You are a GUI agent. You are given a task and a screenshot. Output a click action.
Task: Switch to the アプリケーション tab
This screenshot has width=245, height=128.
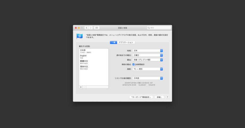[x=126, y=42]
